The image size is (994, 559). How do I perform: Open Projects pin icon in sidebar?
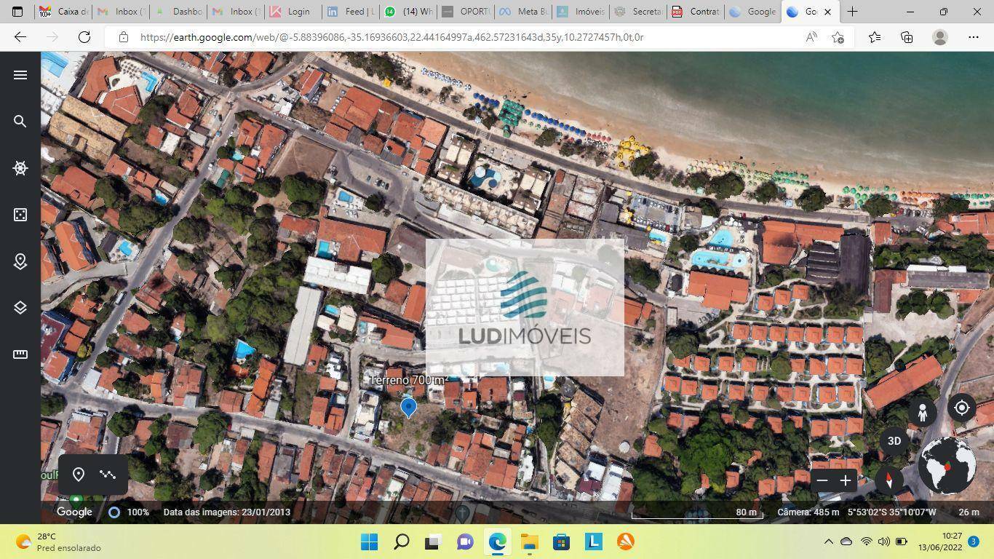20,261
